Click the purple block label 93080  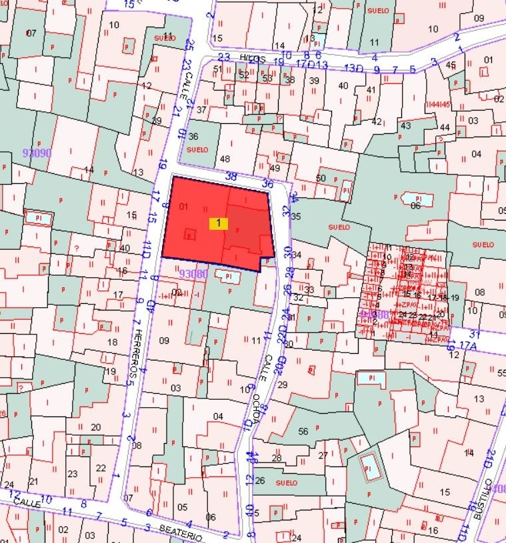pyautogui.click(x=194, y=273)
